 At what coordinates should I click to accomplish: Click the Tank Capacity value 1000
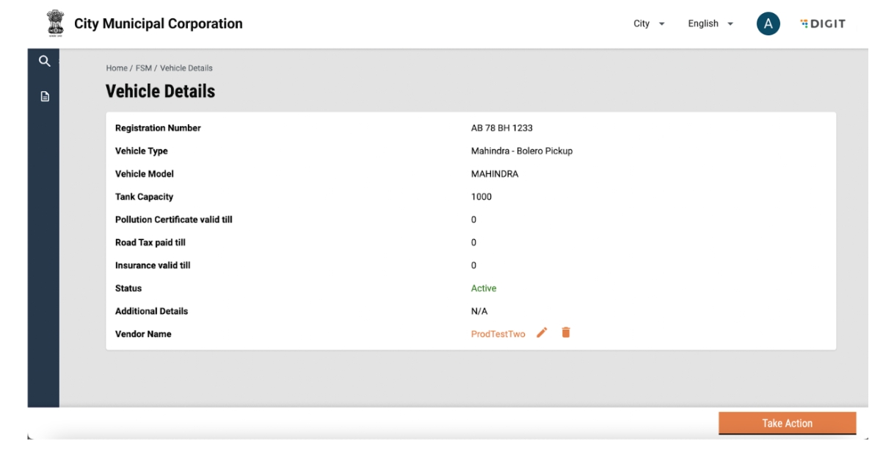tap(482, 197)
